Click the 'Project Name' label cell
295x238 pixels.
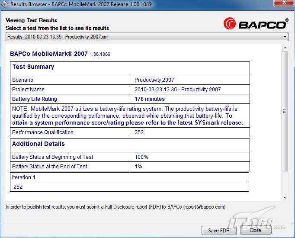pos(70,90)
